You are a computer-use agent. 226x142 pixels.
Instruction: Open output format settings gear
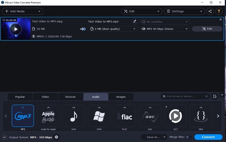click(x=56, y=137)
